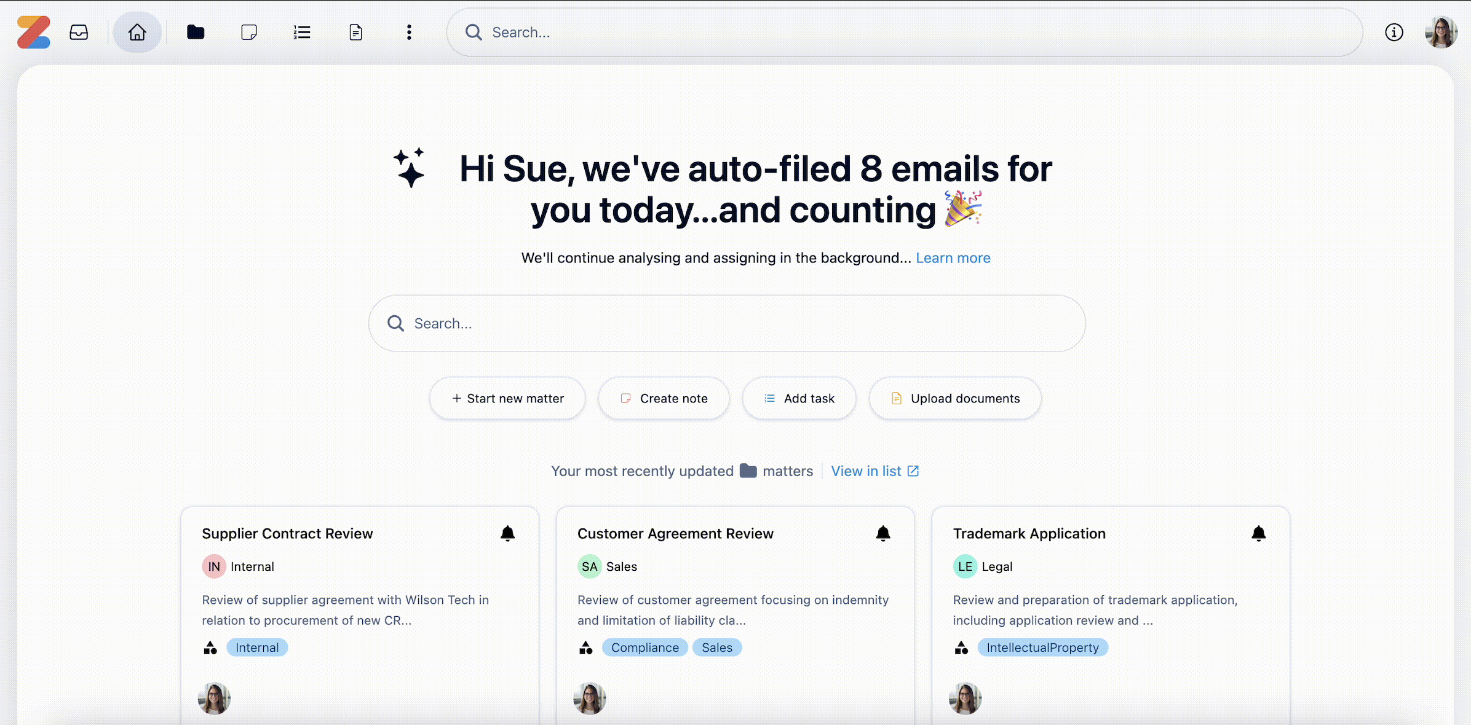Toggle notification bell on Supplier Contract Review

(x=507, y=533)
